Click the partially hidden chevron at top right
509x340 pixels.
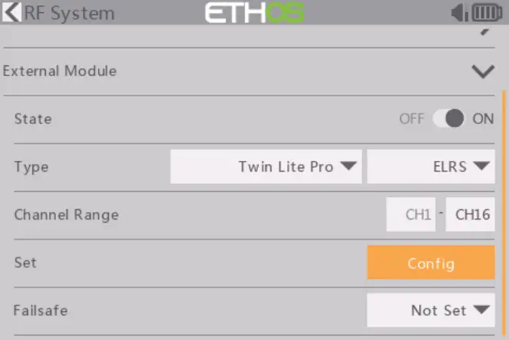[483, 33]
